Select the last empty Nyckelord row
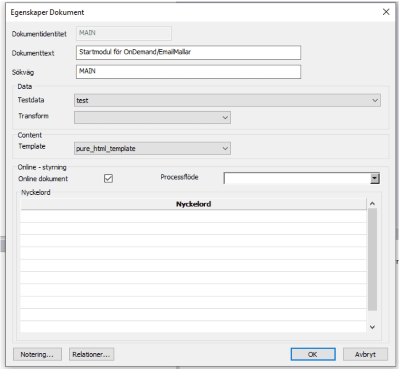 (x=193, y=327)
